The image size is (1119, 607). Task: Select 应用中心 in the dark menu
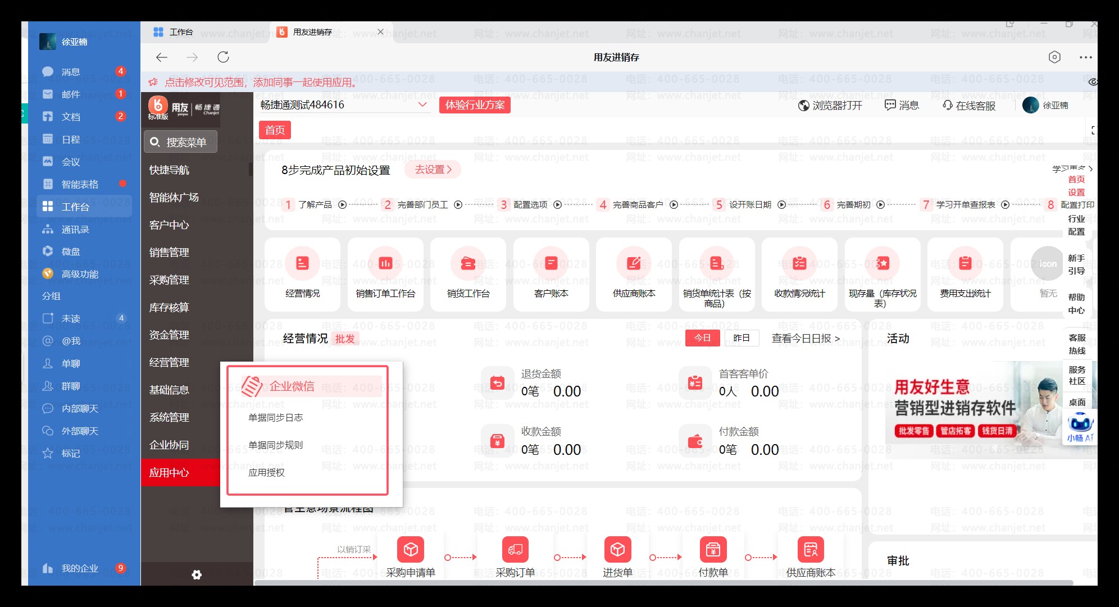(x=180, y=472)
